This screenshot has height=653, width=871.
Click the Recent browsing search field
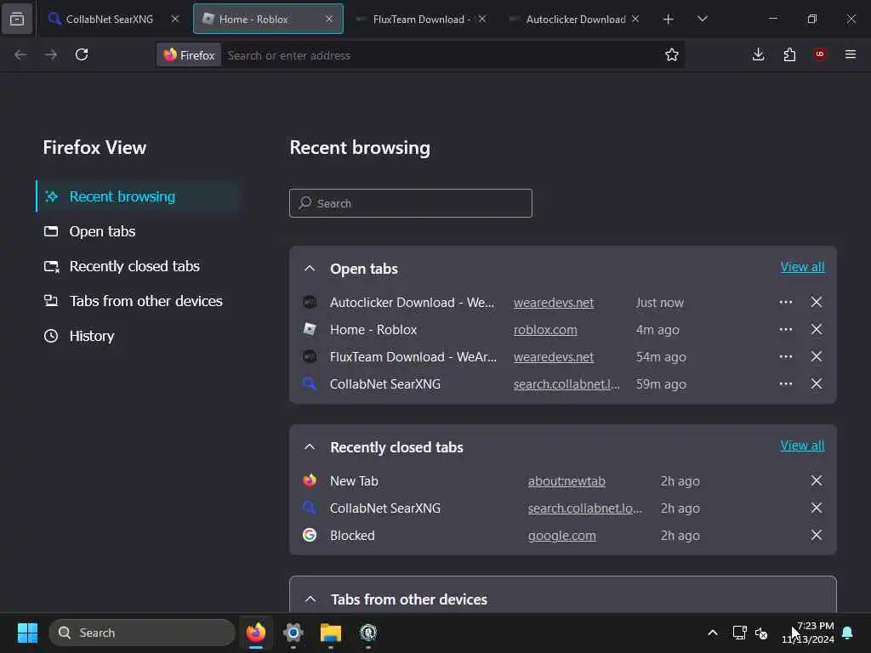[411, 203]
